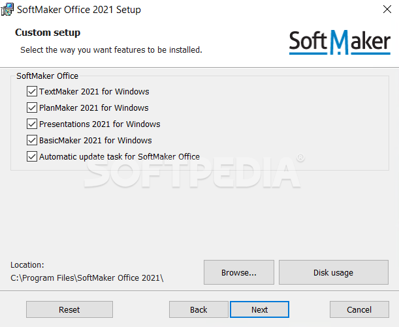Screen dimensions: 399x327
Task: Click the Location: label
Action: point(27,265)
